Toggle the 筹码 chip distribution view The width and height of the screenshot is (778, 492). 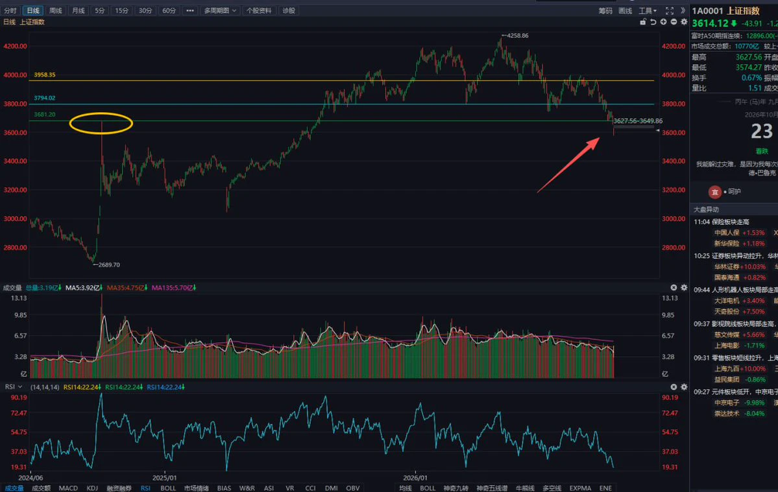click(x=605, y=10)
